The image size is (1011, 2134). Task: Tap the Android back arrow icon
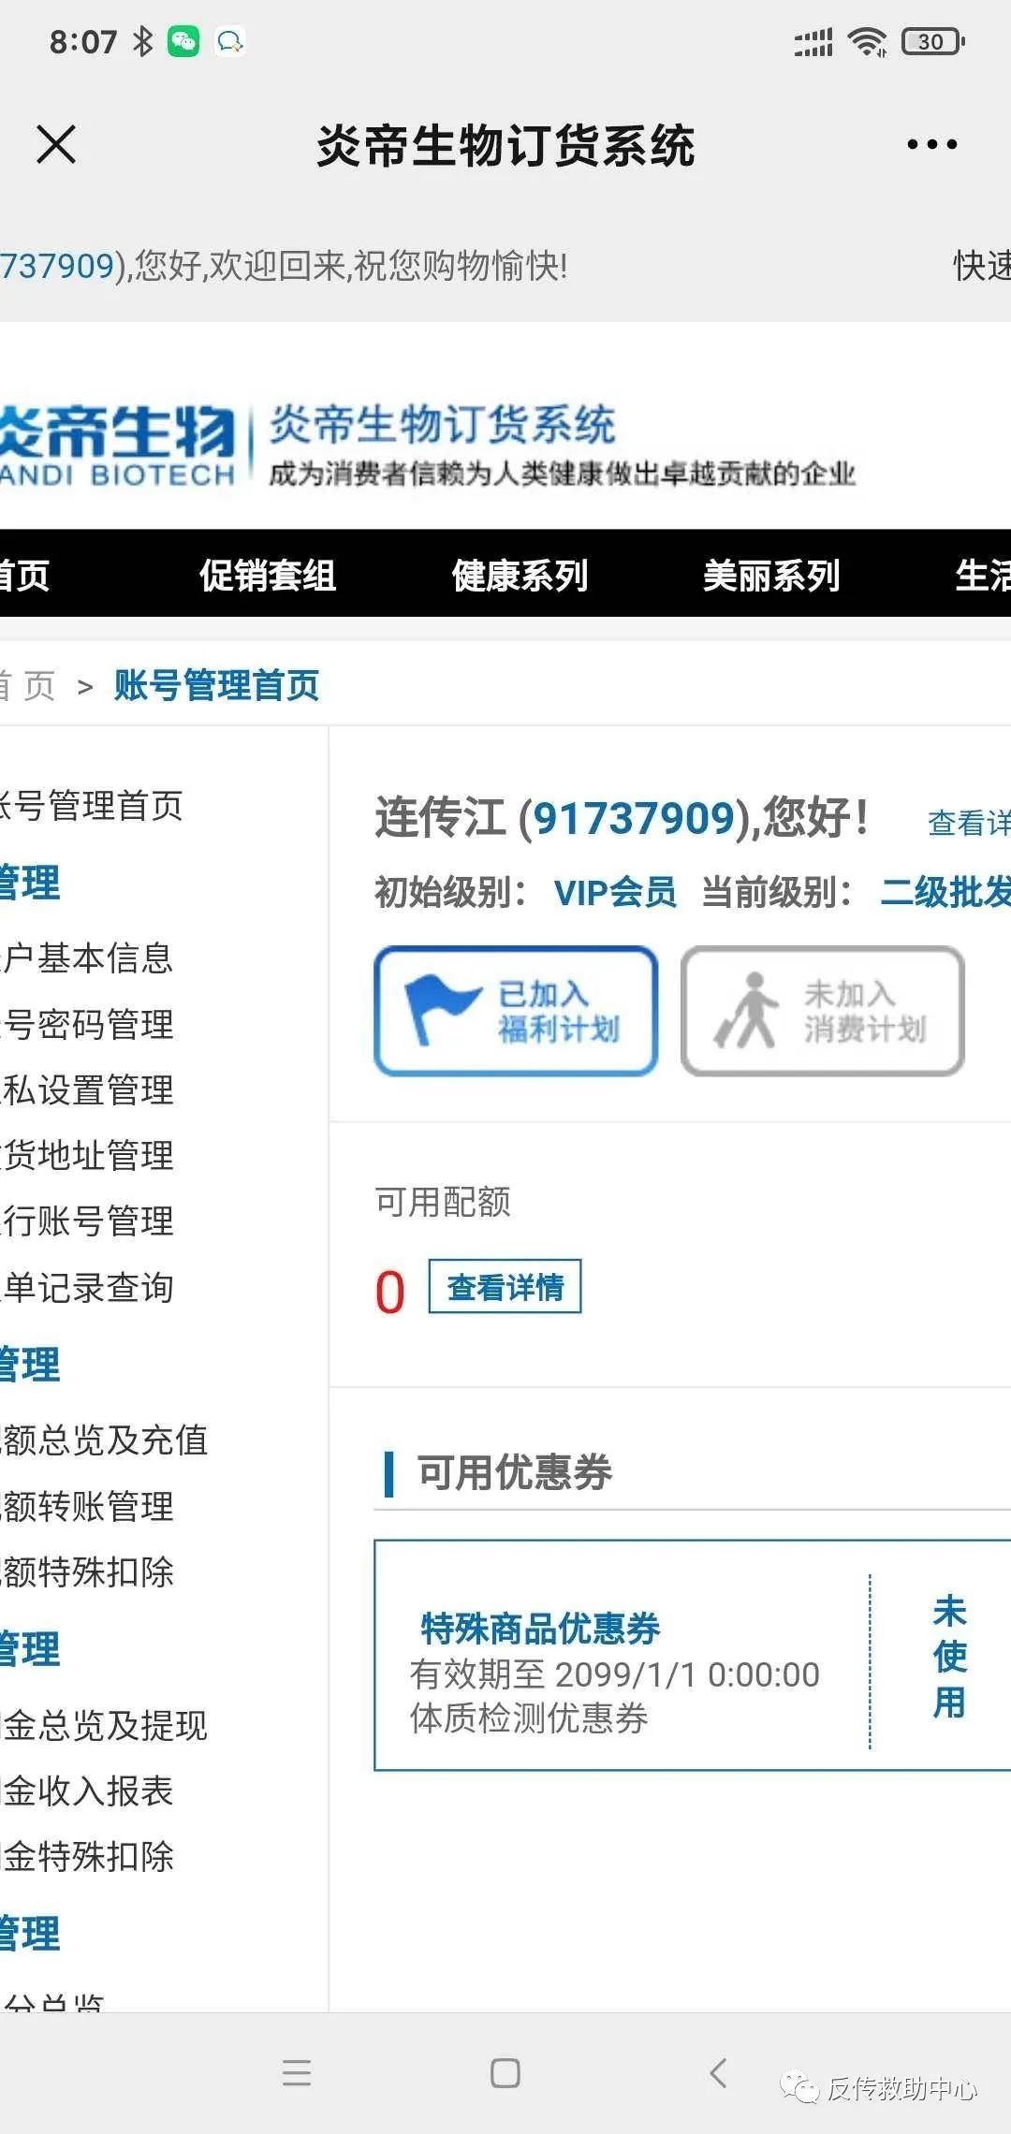(718, 2073)
